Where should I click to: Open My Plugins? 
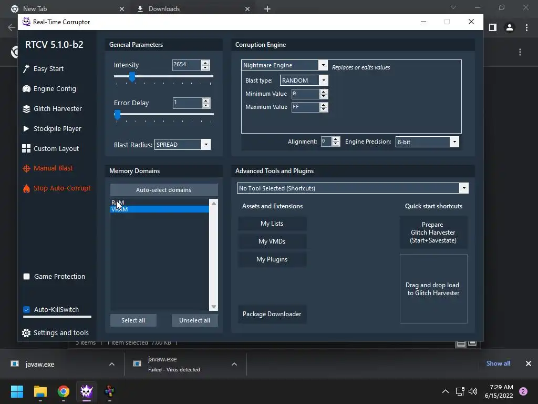(x=272, y=259)
